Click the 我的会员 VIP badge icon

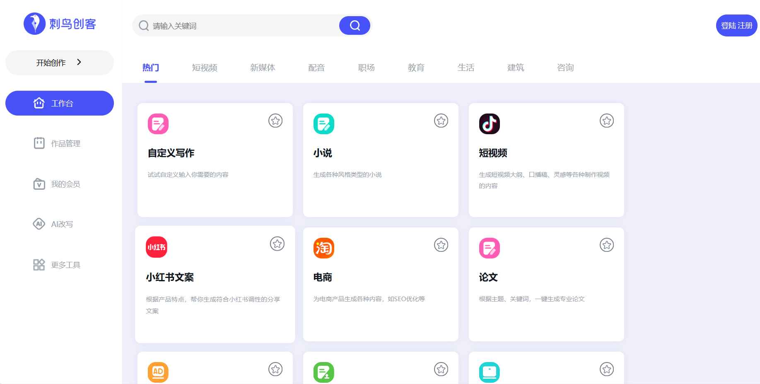point(39,184)
